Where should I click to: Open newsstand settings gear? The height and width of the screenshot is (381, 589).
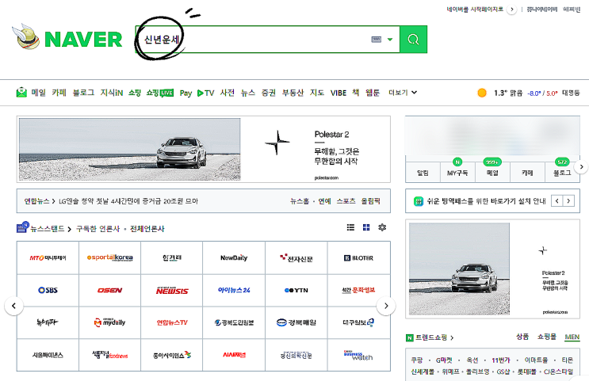click(x=382, y=227)
